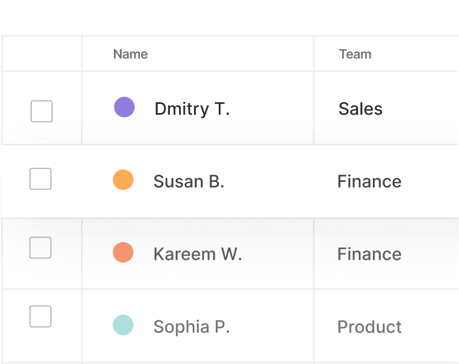Viewport: 459px width, 364px height.
Task: Check the box for Dmitry T.
Action: (x=41, y=111)
